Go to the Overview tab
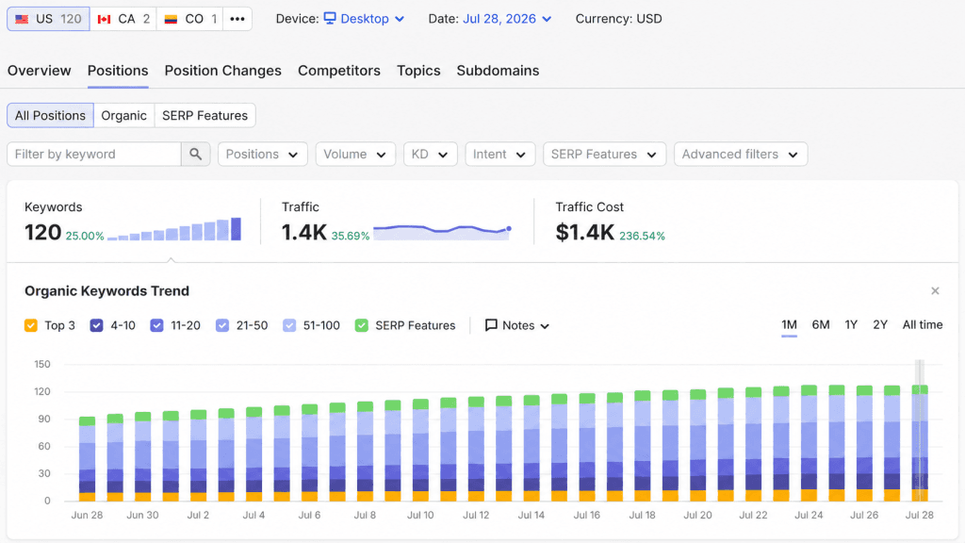Image resolution: width=965 pixels, height=543 pixels. coord(40,71)
